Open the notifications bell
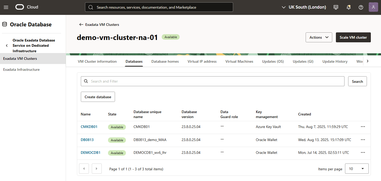This screenshot has width=381, height=181. pos(348,7)
